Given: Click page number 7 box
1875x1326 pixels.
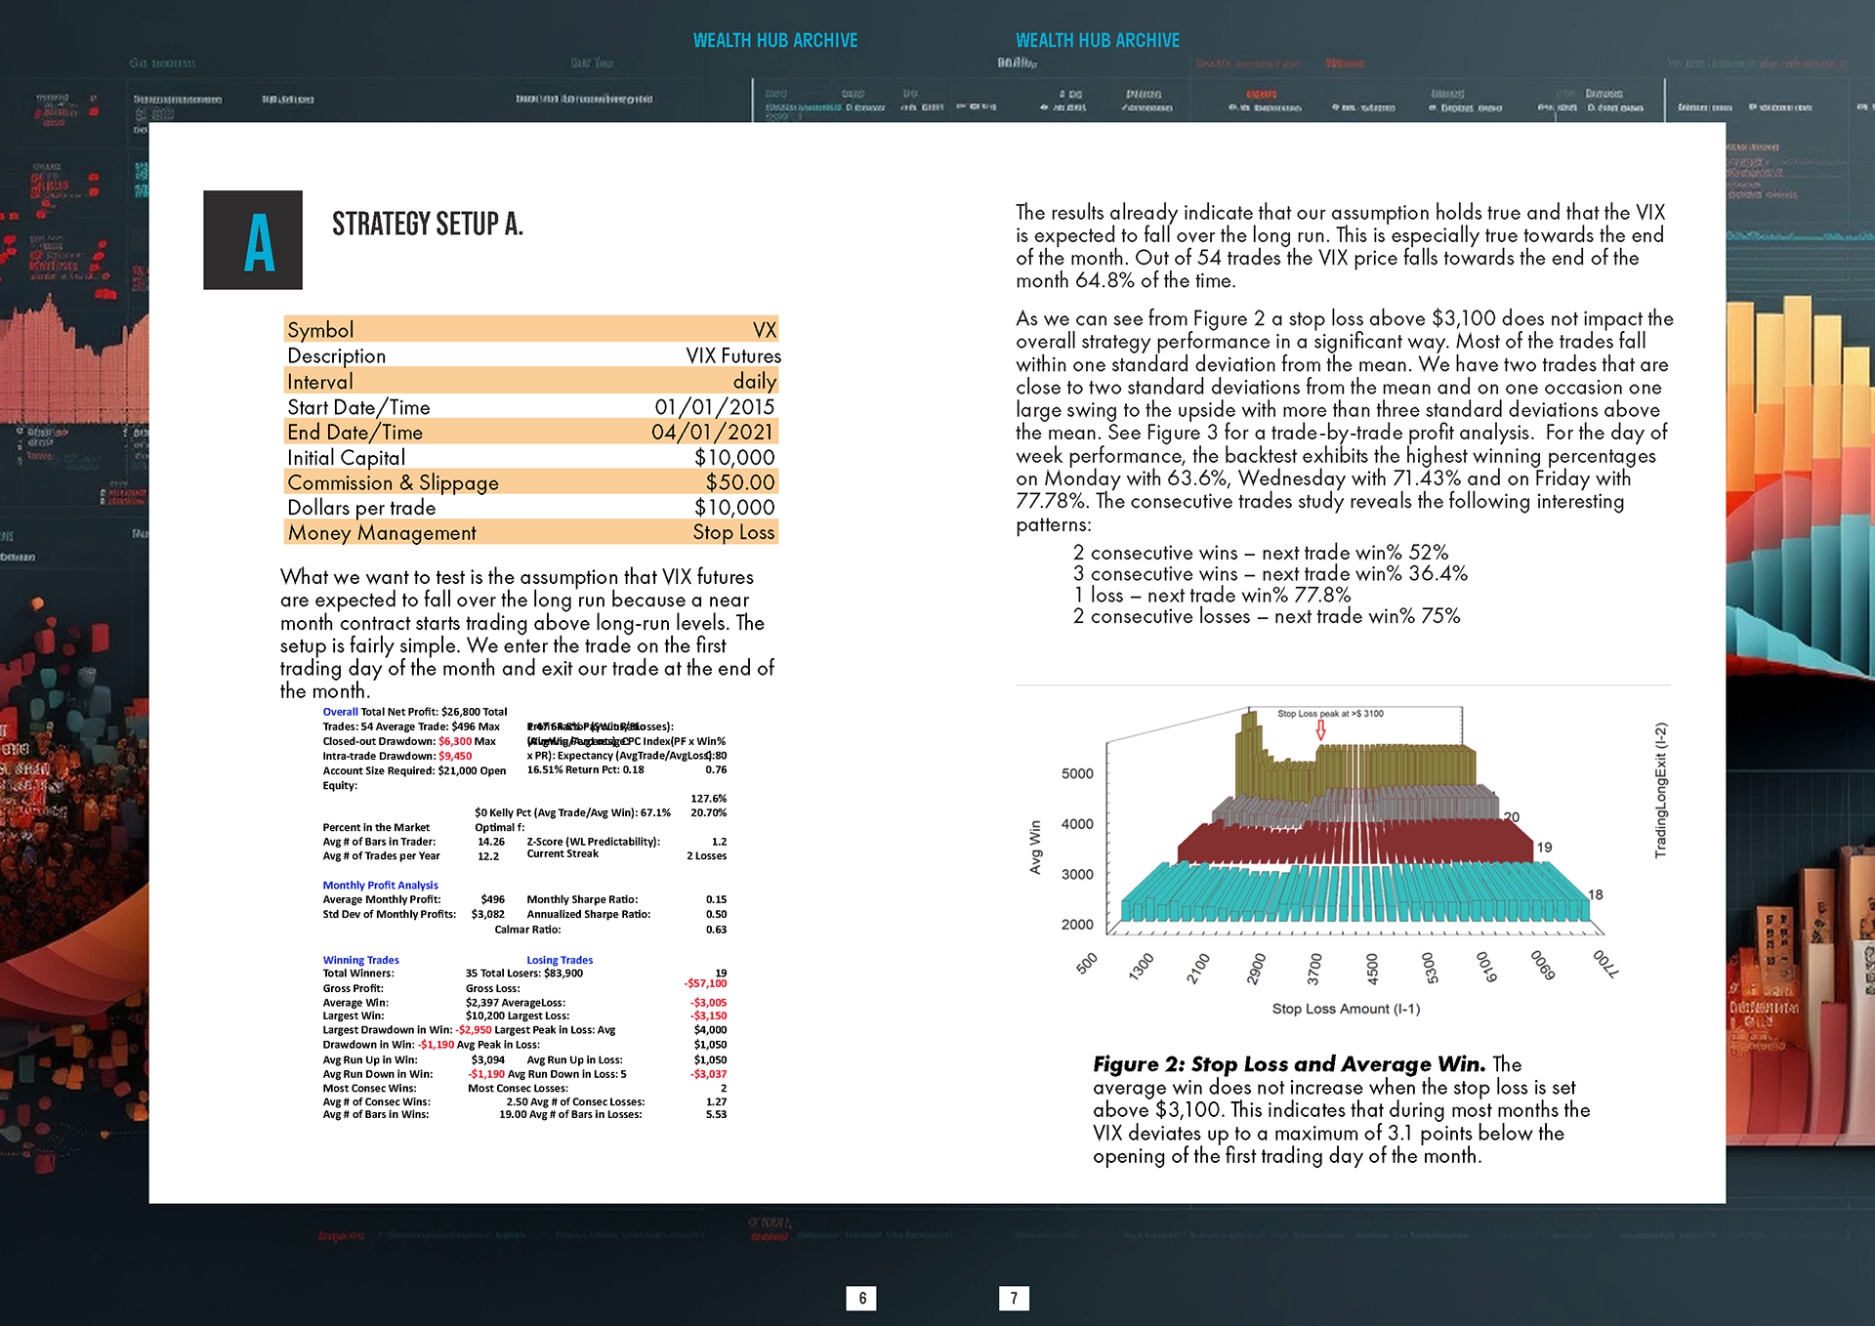Looking at the screenshot, I should click(1014, 1298).
